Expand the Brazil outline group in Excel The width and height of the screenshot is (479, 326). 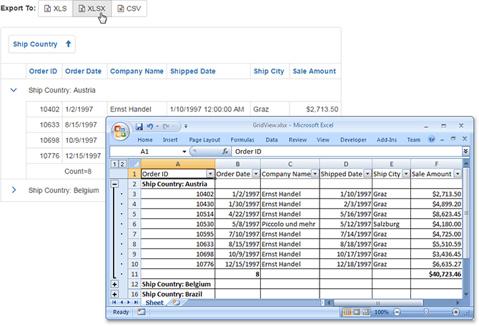point(114,295)
